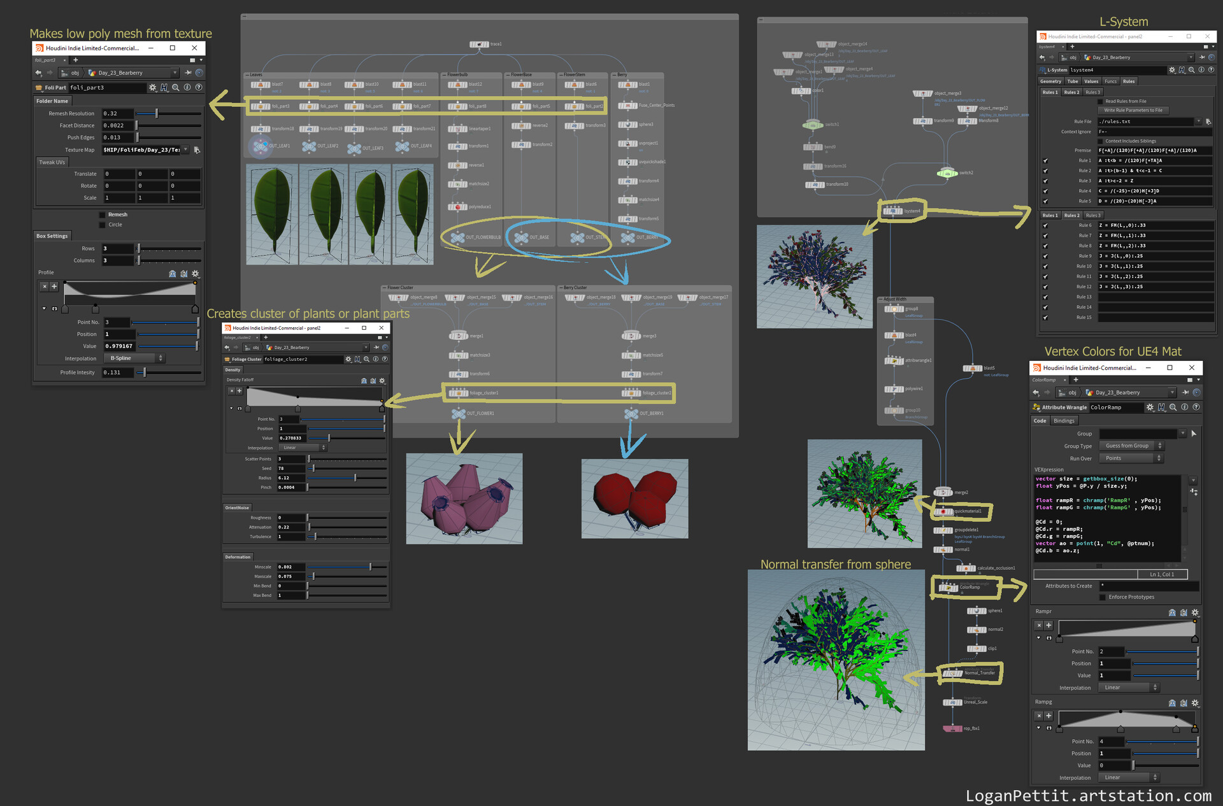Image resolution: width=1223 pixels, height=806 pixels.
Task: Click the info icon in Foli Part header
Action: pos(187,87)
